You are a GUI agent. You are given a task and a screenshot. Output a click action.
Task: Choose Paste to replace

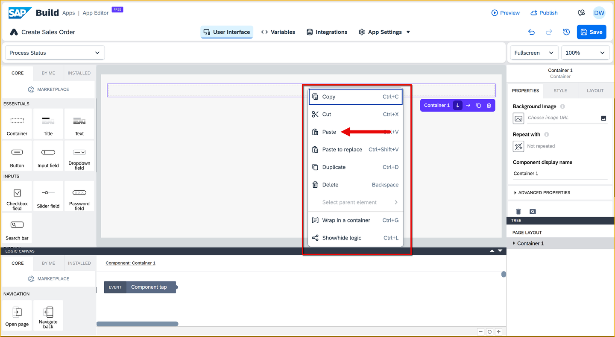point(356,150)
